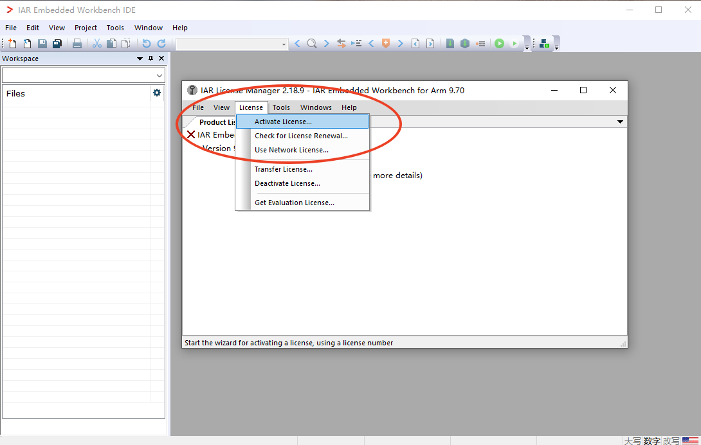The height and width of the screenshot is (445, 701).
Task: Open the workspace settings gear icon
Action: 157,93
